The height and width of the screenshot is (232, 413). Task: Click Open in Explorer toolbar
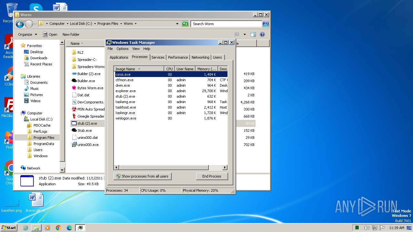pyautogui.click(x=50, y=34)
